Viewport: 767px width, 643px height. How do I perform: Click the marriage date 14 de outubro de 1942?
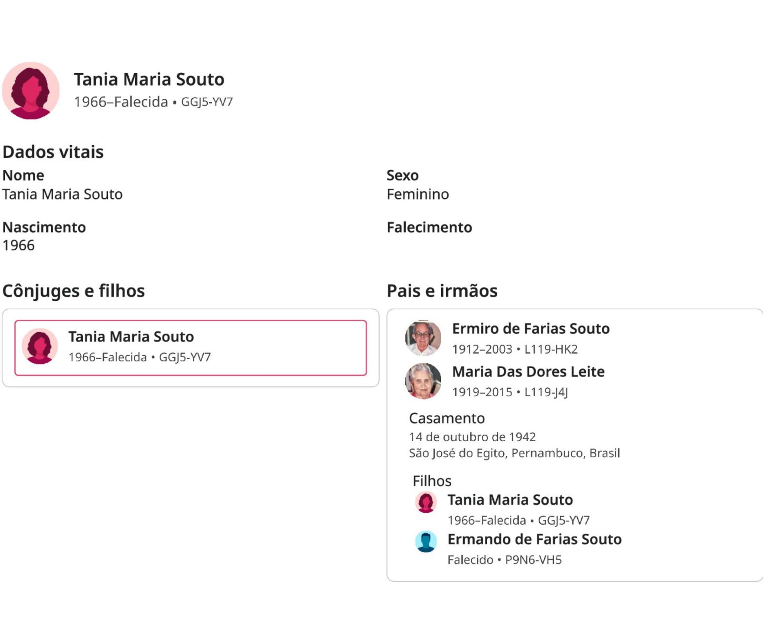[472, 437]
